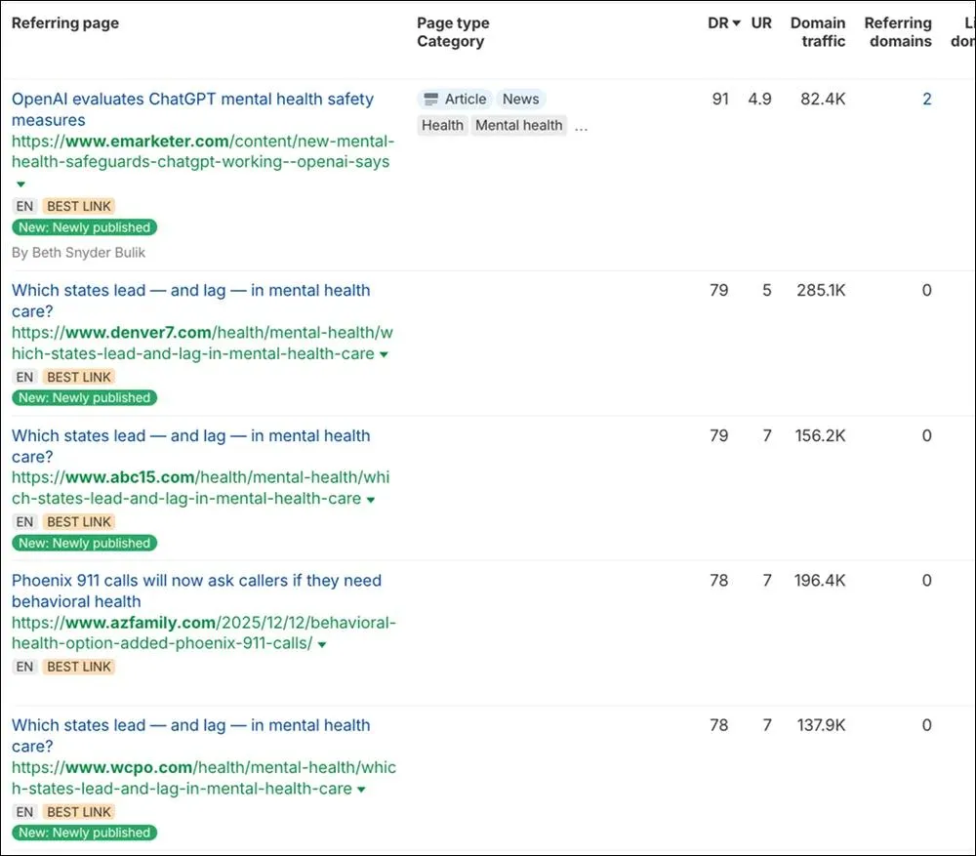Open the emarketer.com referring page URL
This screenshot has width=976, height=856.
[x=203, y=151]
